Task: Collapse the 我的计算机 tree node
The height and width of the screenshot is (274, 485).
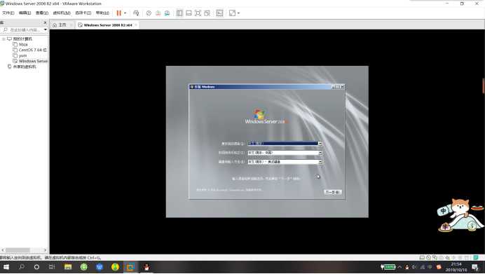Action: click(x=4, y=39)
